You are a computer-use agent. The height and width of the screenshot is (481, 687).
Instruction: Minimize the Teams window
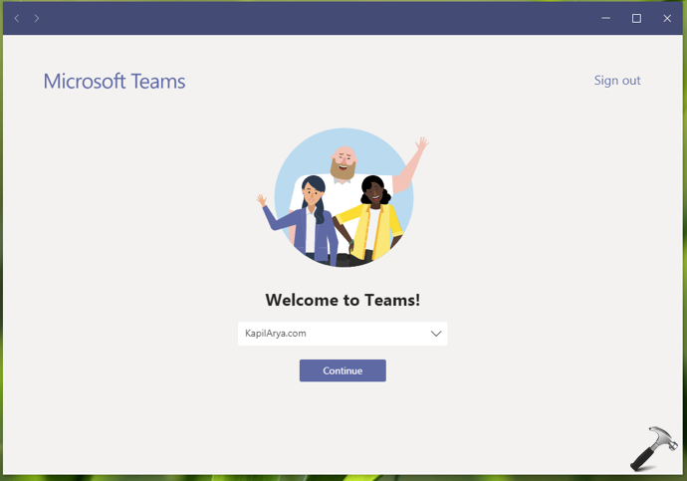[x=606, y=18]
